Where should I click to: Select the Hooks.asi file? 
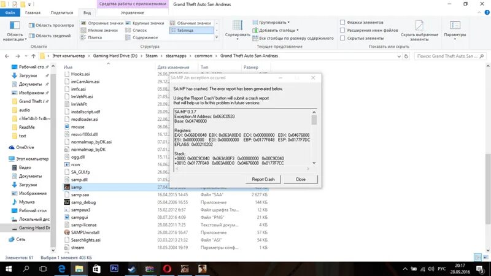(80, 74)
